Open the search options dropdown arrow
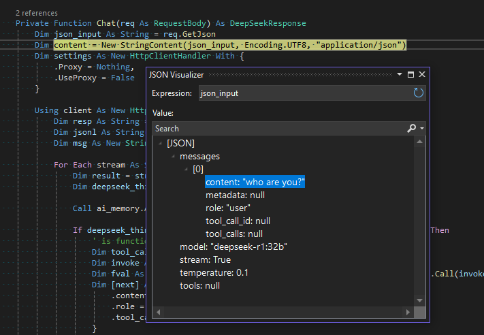Image resolution: width=484 pixels, height=335 pixels. point(422,129)
